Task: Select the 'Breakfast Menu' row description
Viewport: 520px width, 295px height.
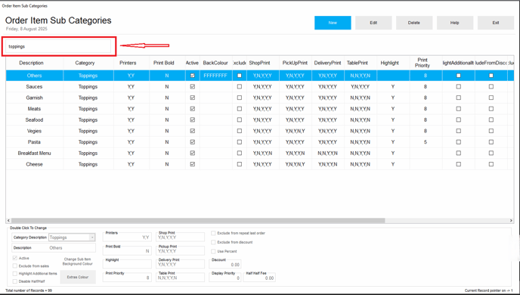Action: tap(34, 153)
